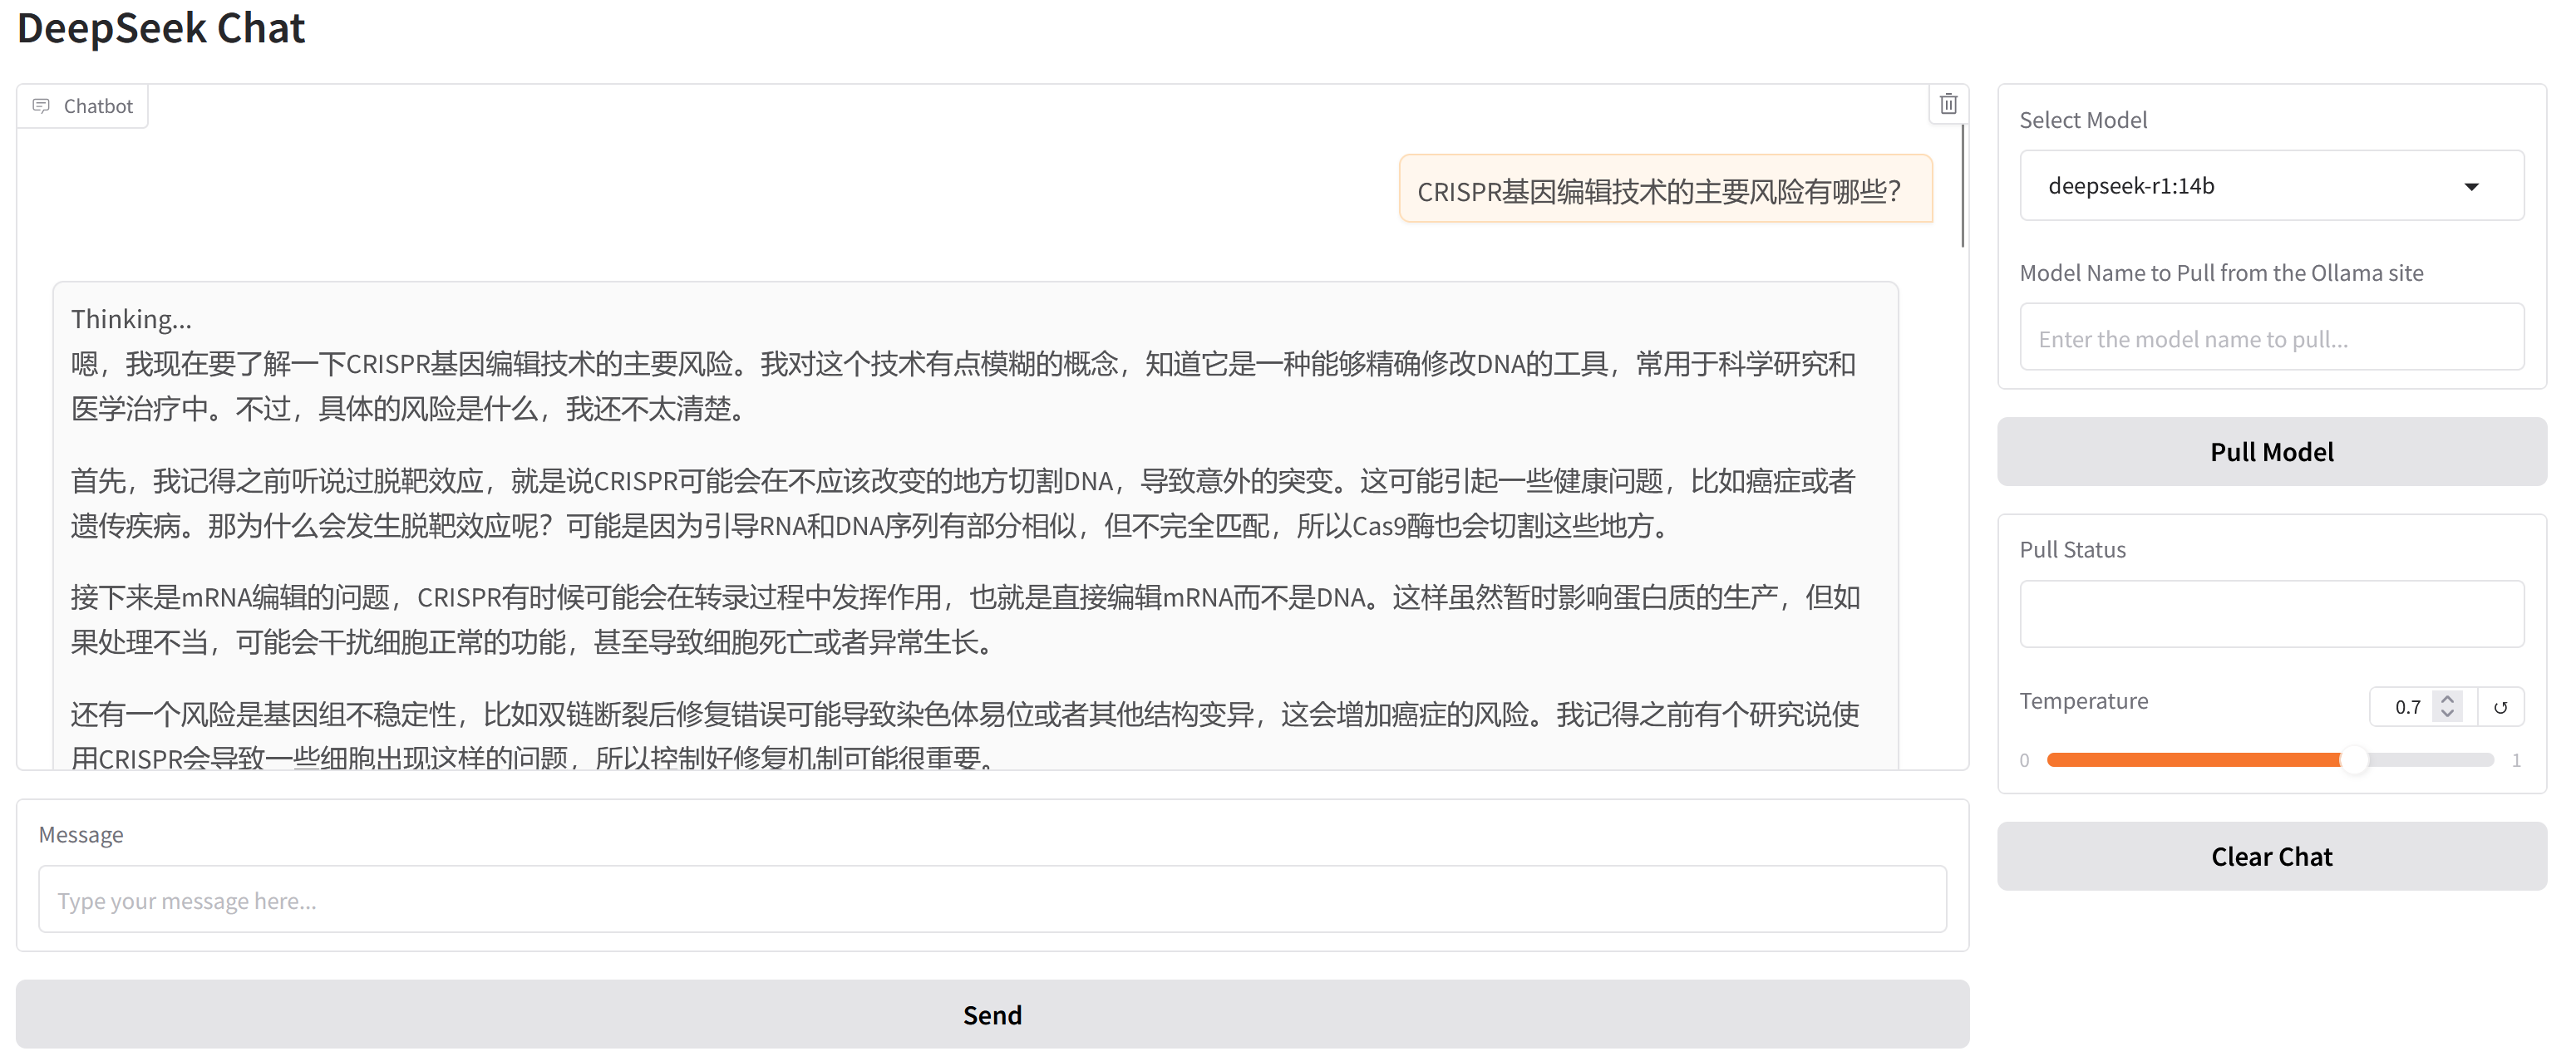Click the 'Temperature' label
The image size is (2576, 1061).
click(2083, 701)
